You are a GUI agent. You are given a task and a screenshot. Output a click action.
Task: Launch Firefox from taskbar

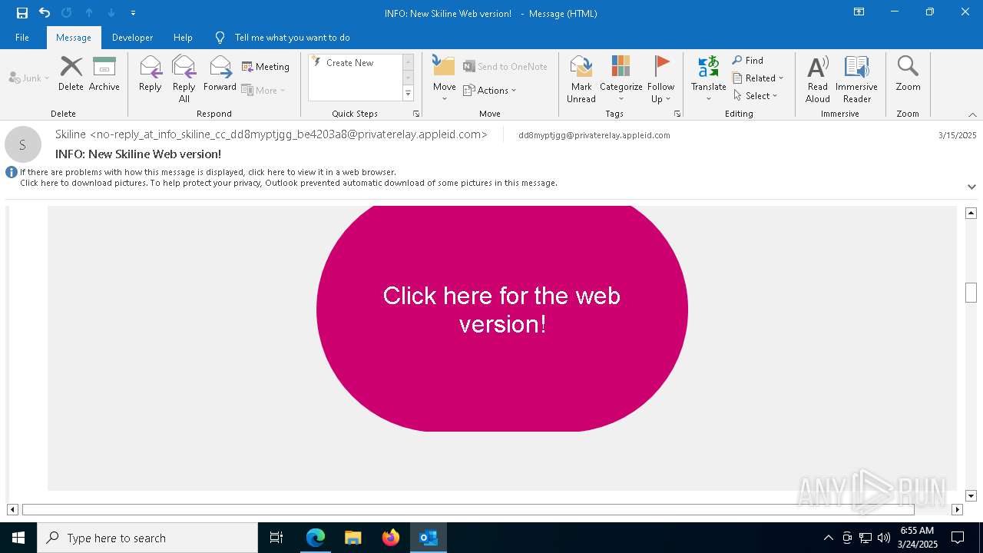pos(391,538)
